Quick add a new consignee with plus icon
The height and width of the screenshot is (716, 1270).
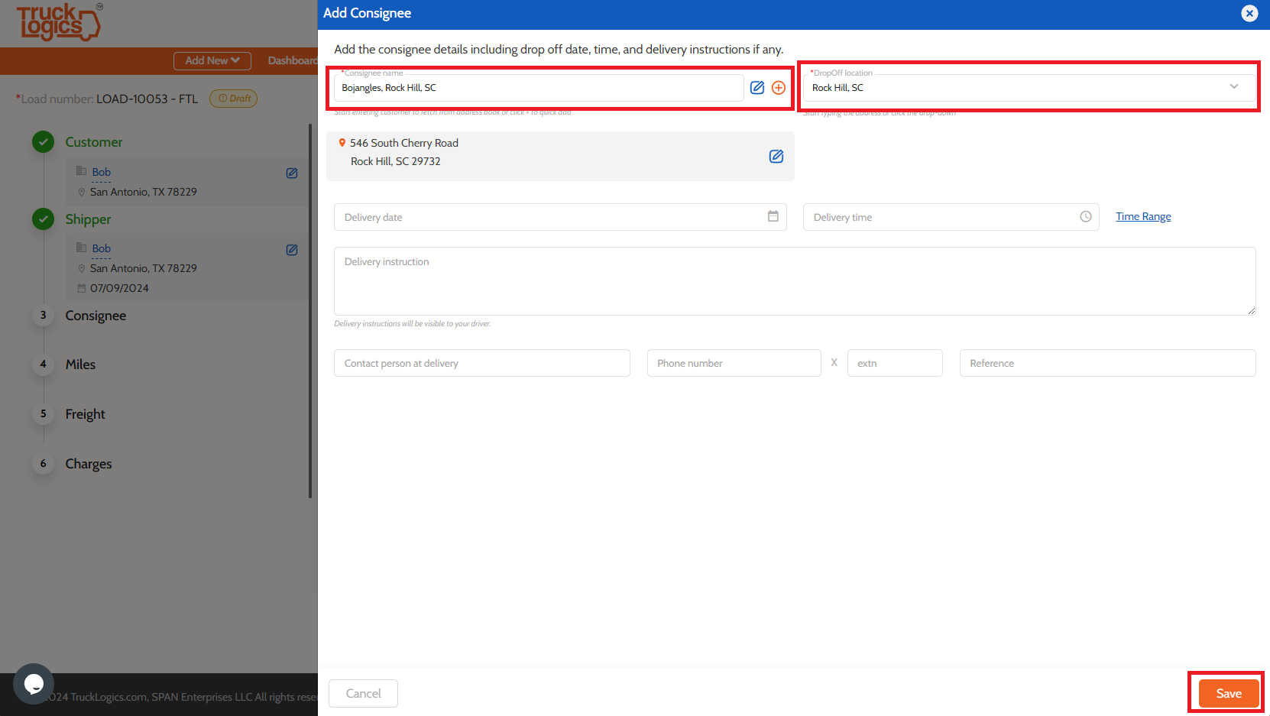[779, 87]
